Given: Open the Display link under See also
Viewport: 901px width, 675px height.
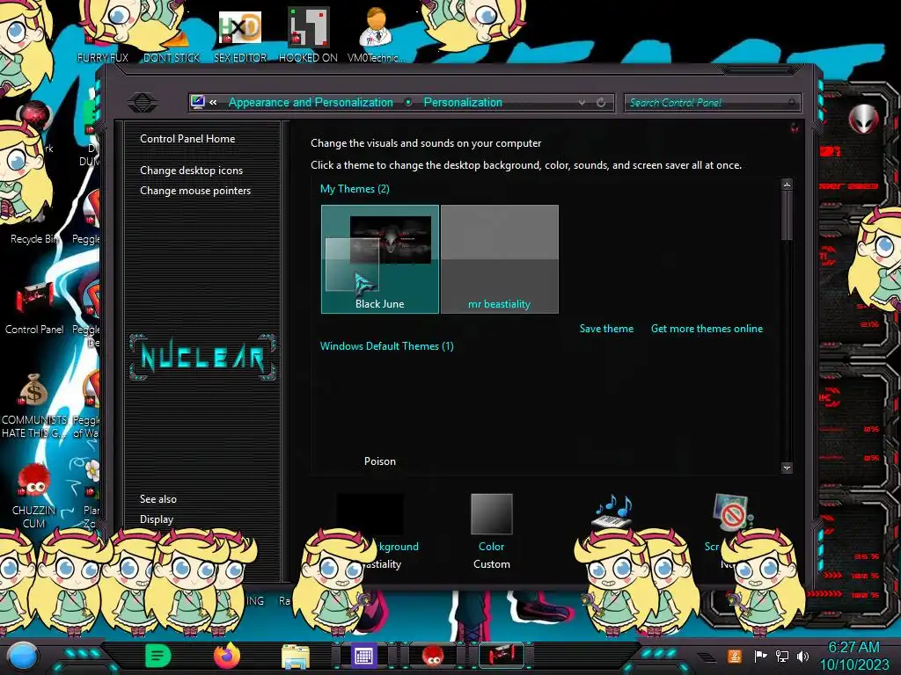Looking at the screenshot, I should pos(157,519).
